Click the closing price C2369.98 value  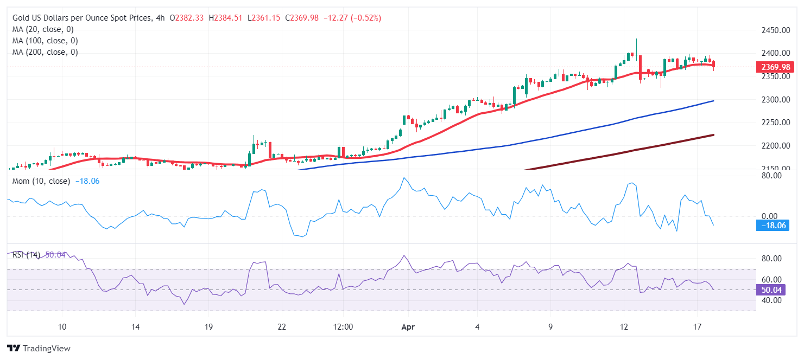[x=302, y=18]
